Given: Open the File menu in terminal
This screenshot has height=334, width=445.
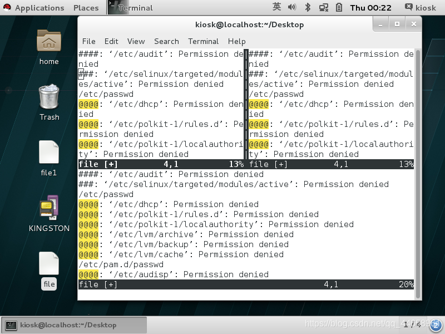Looking at the screenshot, I should (x=89, y=41).
